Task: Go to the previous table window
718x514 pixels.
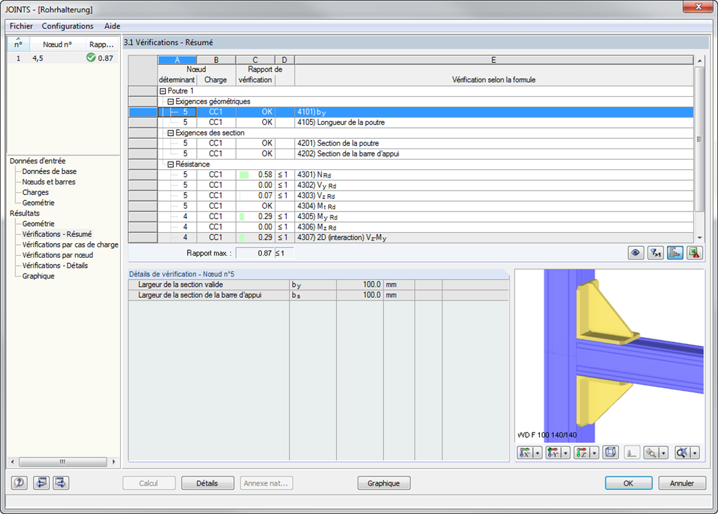Action: 41,483
